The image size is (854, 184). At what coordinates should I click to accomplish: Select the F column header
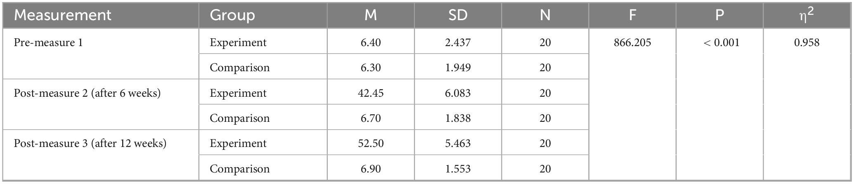pyautogui.click(x=632, y=15)
